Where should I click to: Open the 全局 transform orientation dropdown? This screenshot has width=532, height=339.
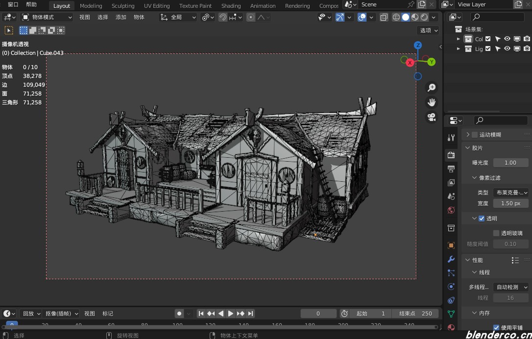178,17
